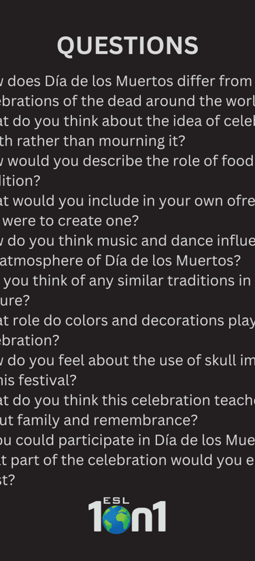Image resolution: width=255 pixels, height=561 pixels.
Task: Click the first numeral 1 in the logo
Action: 96,516
